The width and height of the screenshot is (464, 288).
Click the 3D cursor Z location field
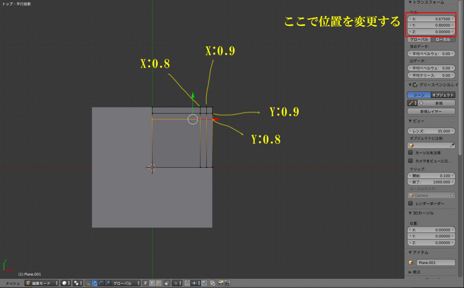pos(431,243)
